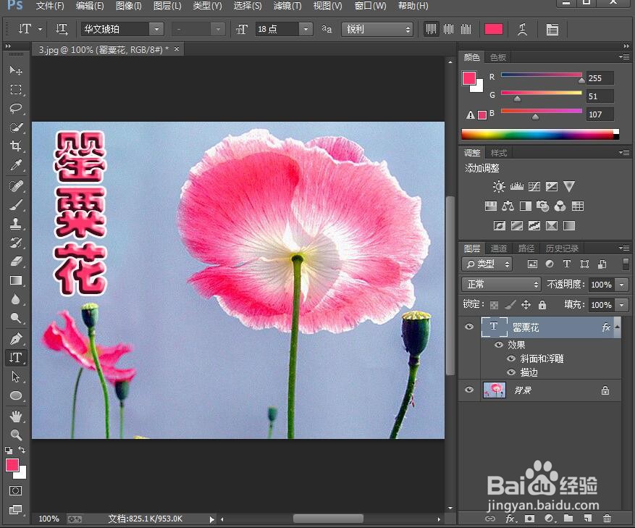Click the 添加调整 panel label
The height and width of the screenshot is (528, 635).
click(x=481, y=167)
